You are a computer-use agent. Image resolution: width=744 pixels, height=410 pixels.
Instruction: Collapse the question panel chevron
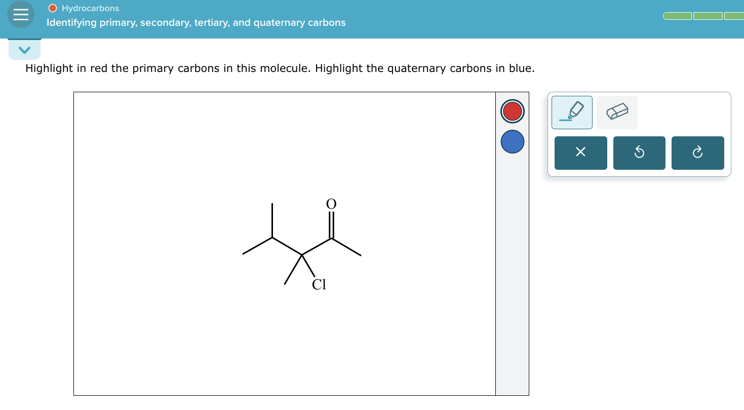24,50
